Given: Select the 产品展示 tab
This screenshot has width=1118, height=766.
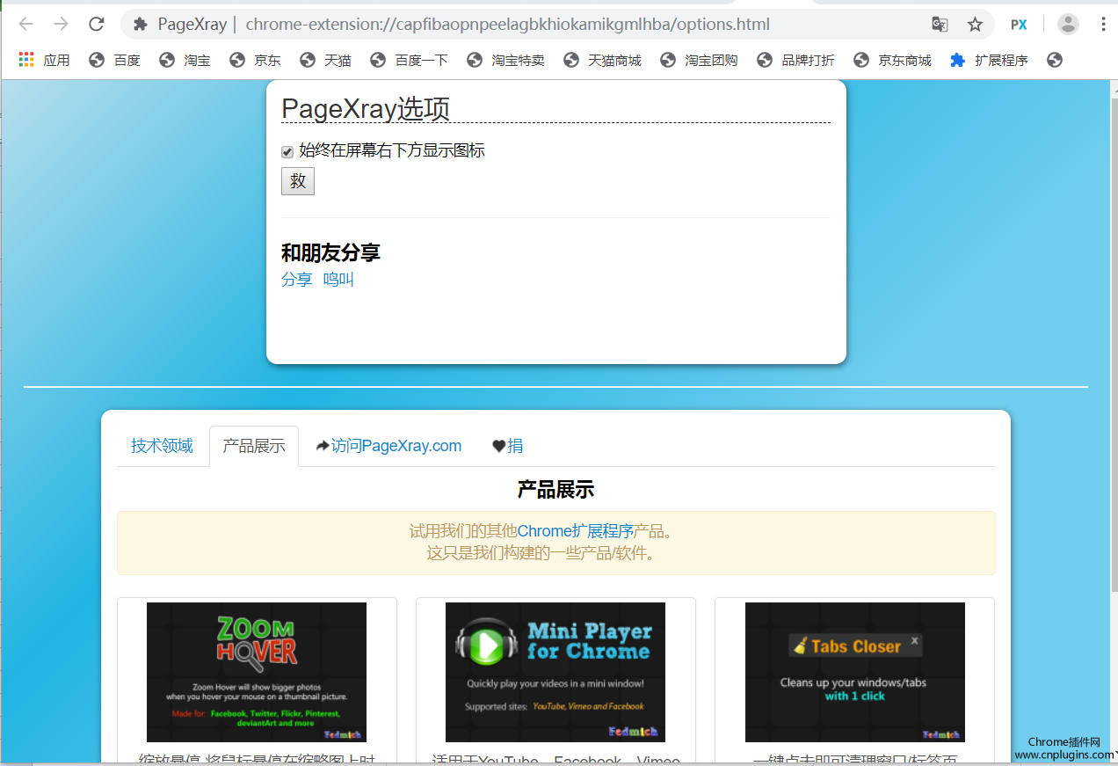Looking at the screenshot, I should (254, 446).
